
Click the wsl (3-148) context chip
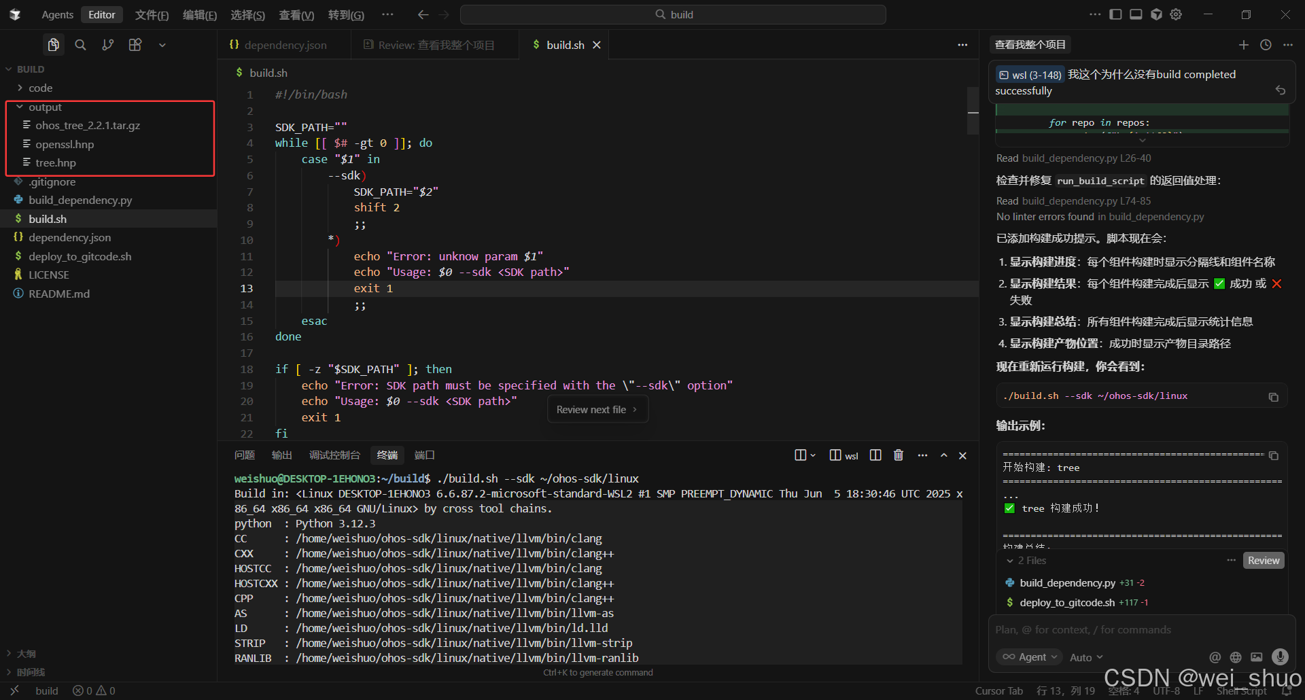(1030, 75)
